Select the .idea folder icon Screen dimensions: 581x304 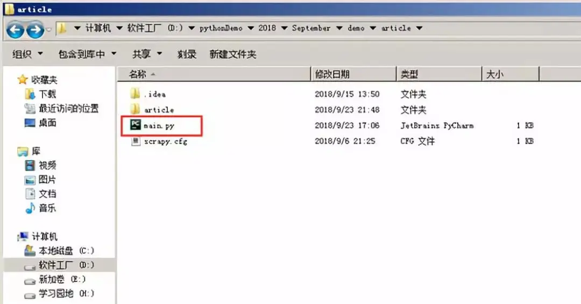point(135,94)
